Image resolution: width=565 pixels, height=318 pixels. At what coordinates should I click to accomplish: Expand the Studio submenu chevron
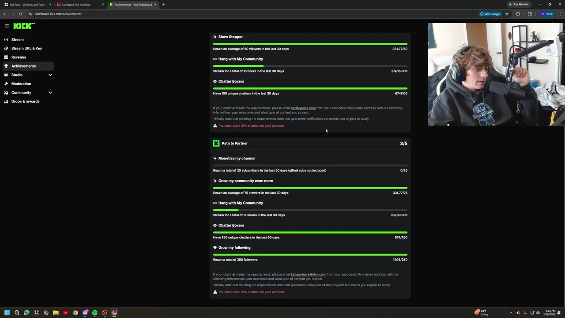coord(50,75)
